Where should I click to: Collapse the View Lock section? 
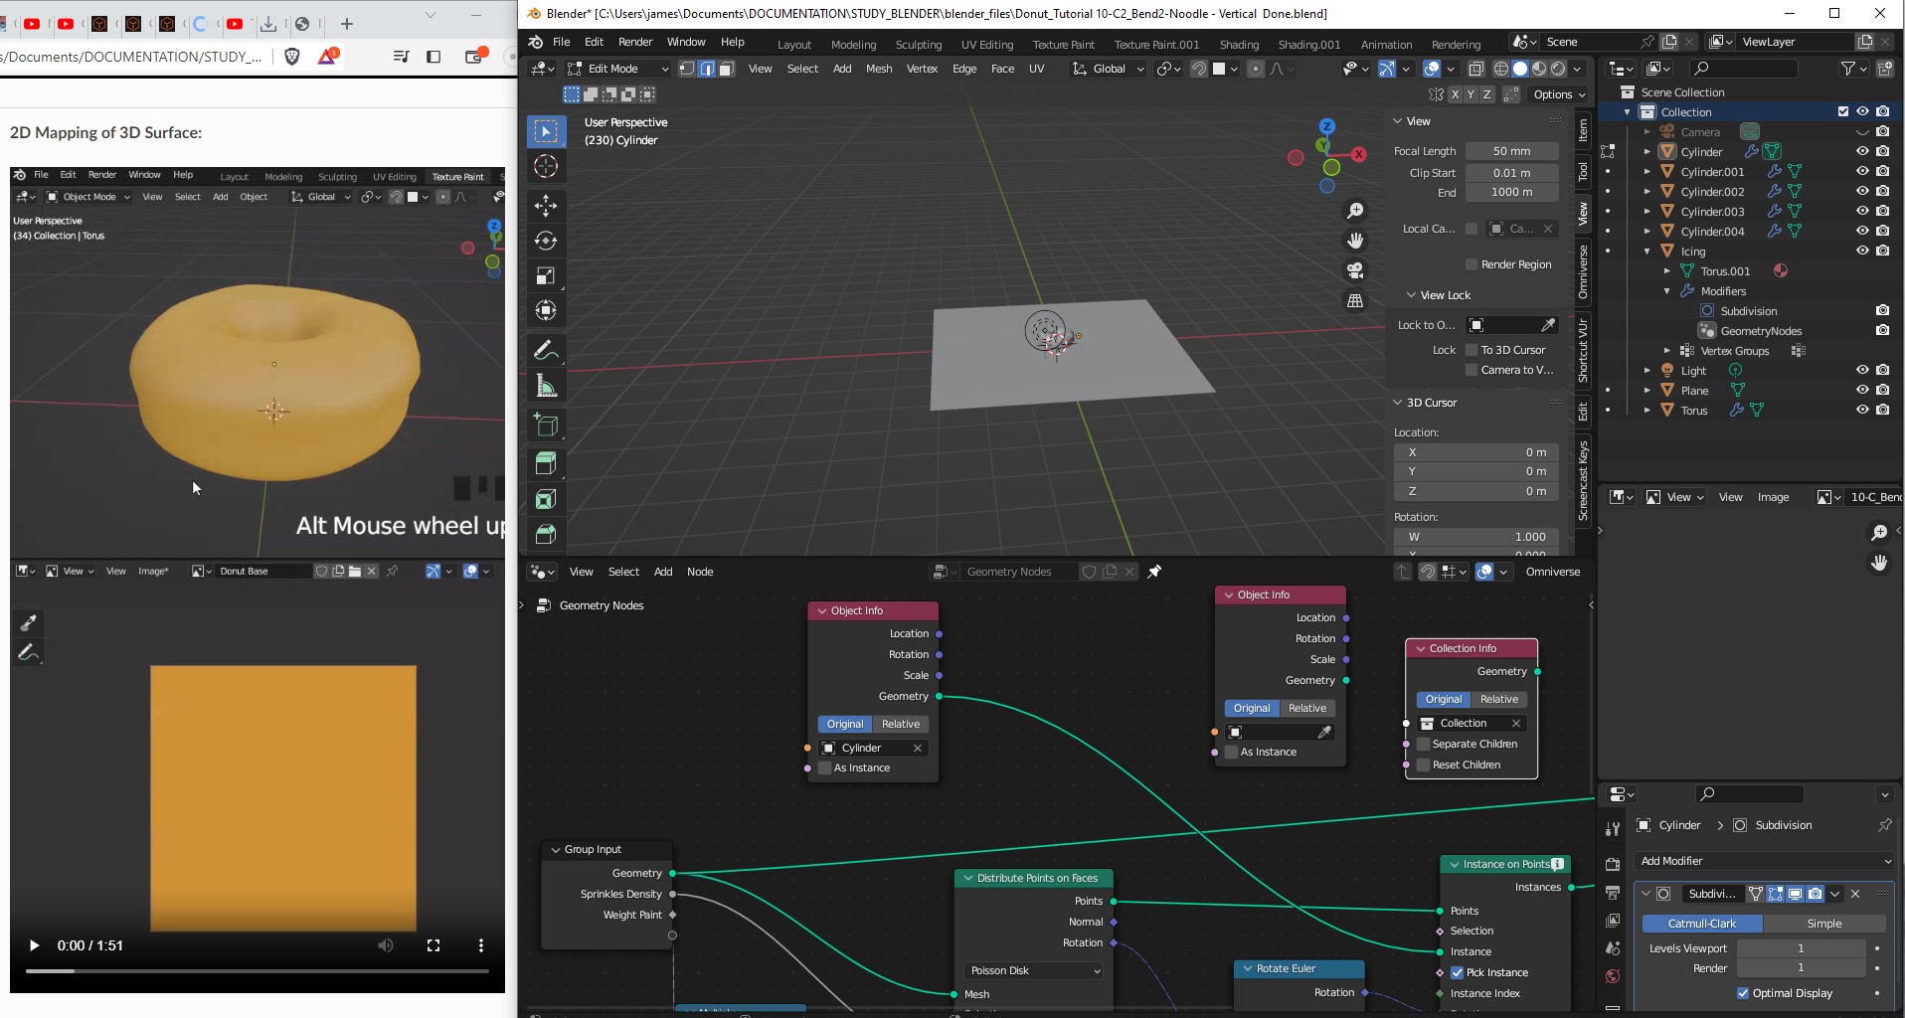click(x=1411, y=295)
